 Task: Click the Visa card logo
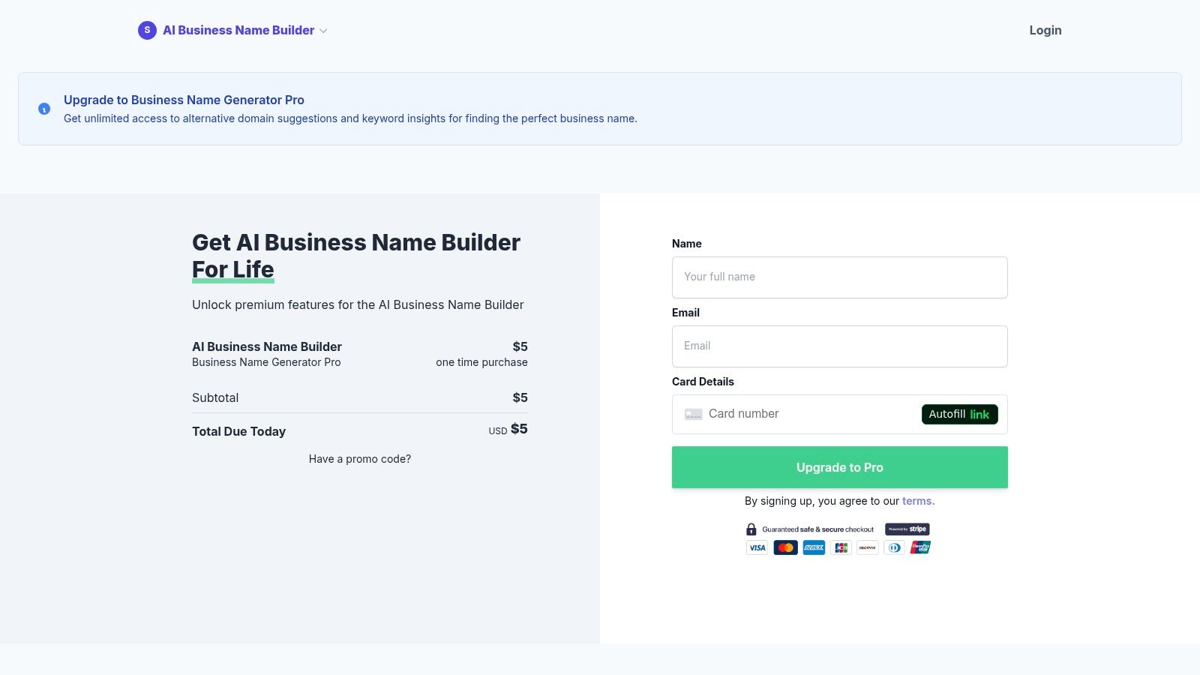757,547
